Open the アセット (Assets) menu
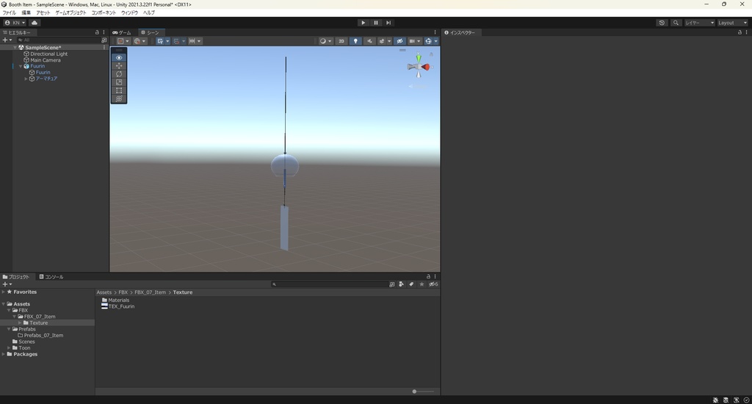This screenshot has height=404, width=752. pyautogui.click(x=43, y=13)
